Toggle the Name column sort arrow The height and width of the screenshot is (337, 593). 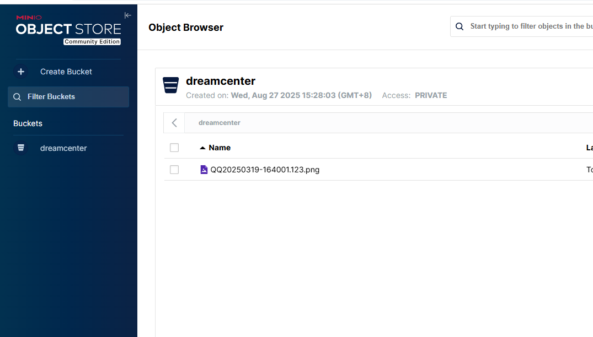tap(202, 148)
